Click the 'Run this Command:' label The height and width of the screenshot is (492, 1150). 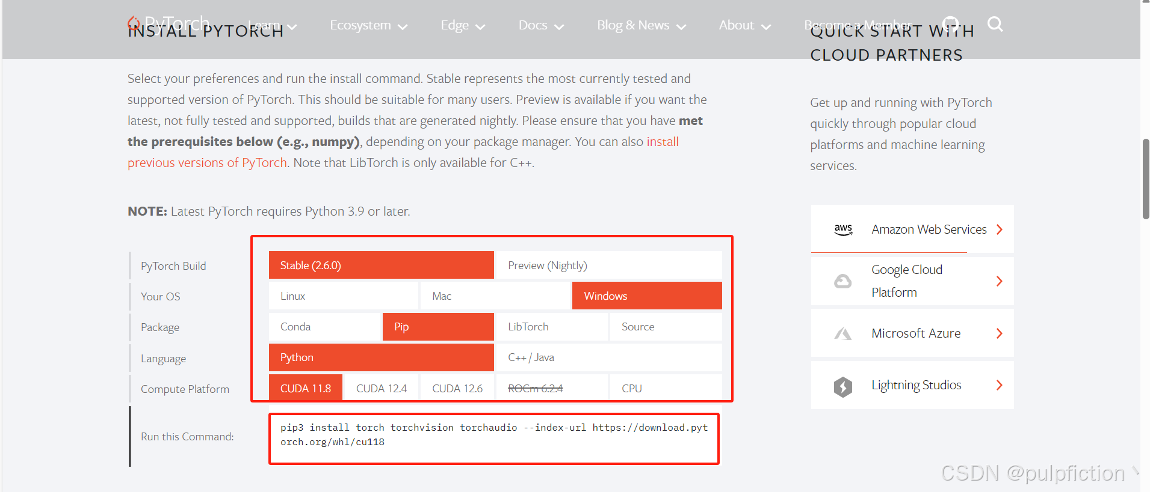pos(187,437)
